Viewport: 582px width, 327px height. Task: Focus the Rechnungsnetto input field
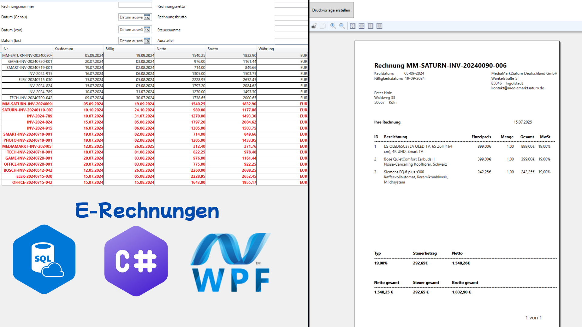291,5
